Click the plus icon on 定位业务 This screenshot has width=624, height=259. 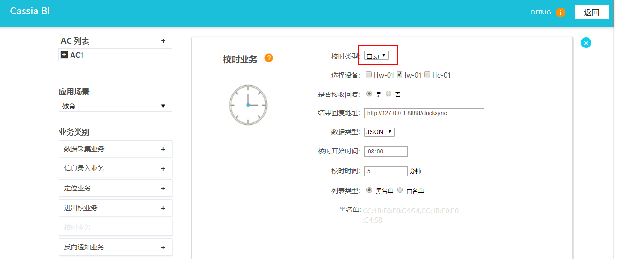tap(163, 188)
